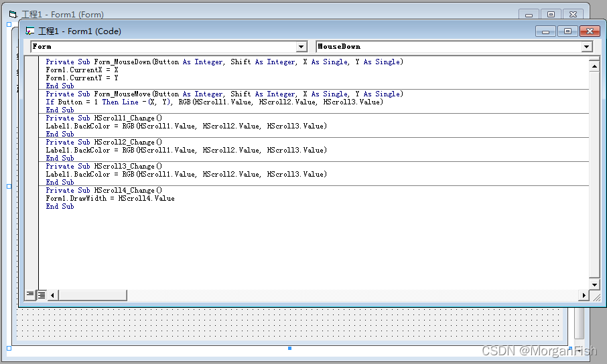607x364 pixels.
Task: Maximize the Form1 (Code) window
Action: [567, 31]
